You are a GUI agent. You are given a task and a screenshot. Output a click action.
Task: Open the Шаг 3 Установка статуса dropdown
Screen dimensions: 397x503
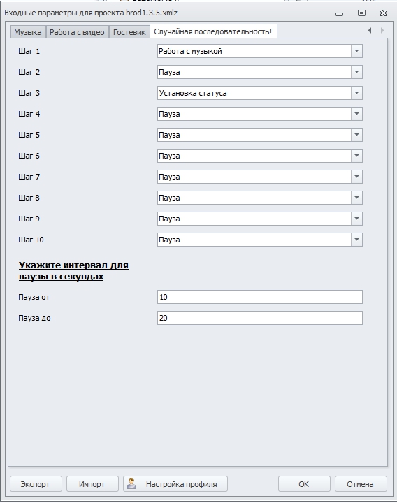pyautogui.click(x=259, y=93)
